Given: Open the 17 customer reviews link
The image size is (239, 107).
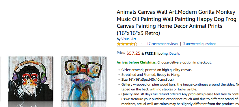Looking at the screenshot, I should (x=162, y=44).
